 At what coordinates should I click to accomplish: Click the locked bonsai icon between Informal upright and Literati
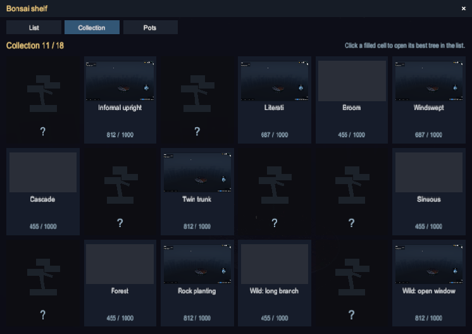click(197, 94)
